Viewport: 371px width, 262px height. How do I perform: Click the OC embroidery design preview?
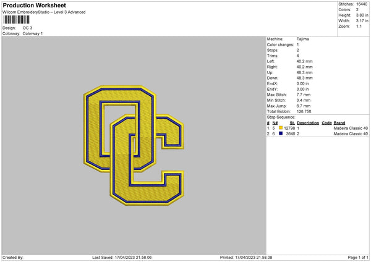134,145
